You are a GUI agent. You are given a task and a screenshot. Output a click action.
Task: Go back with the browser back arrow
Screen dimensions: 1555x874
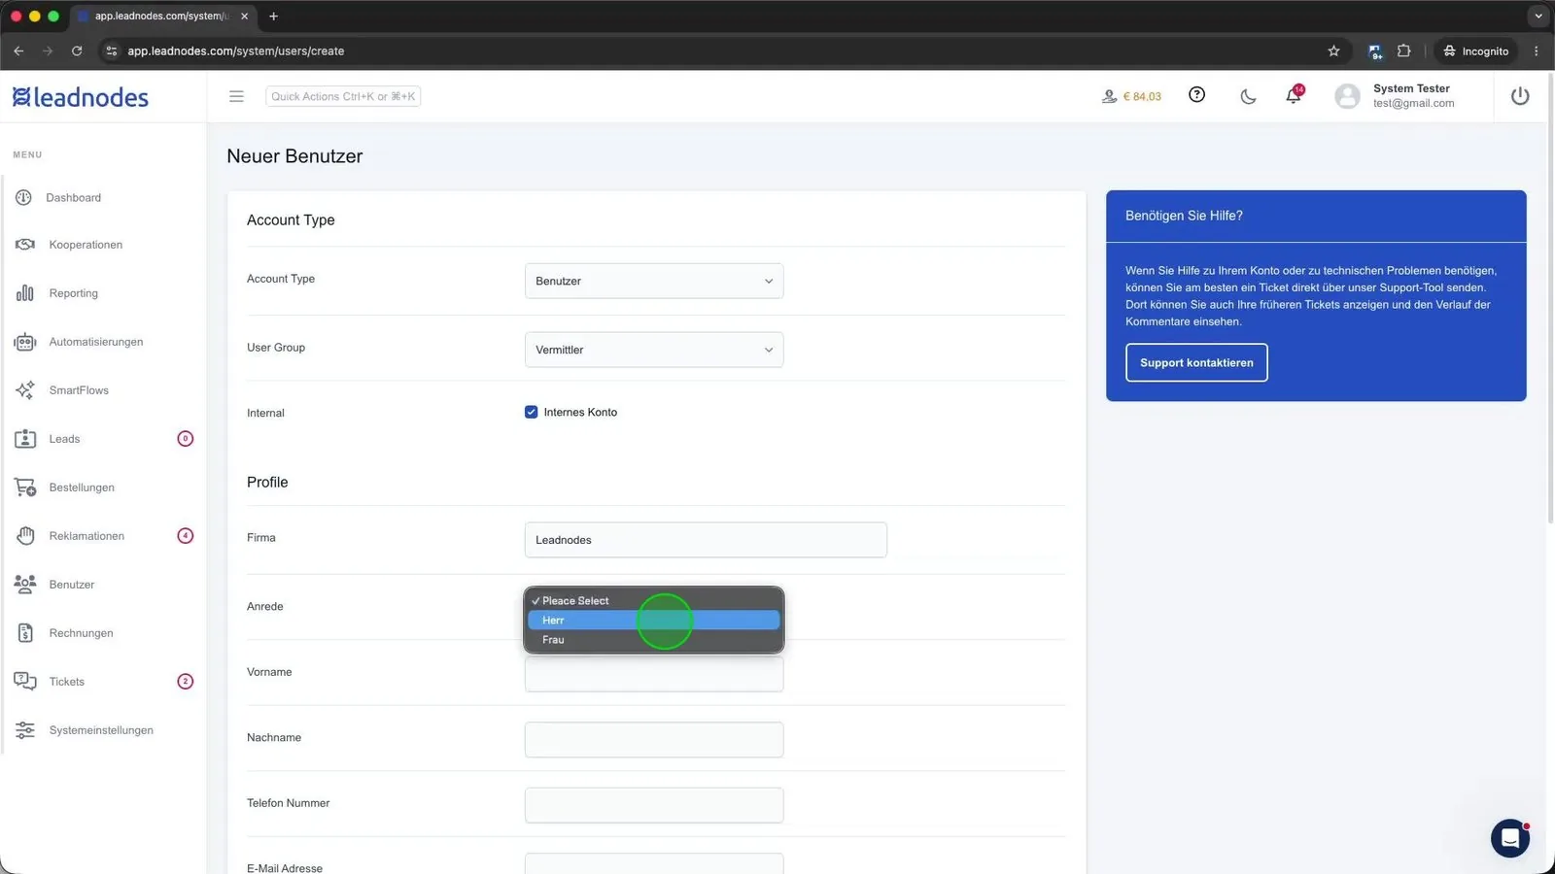tap(18, 50)
